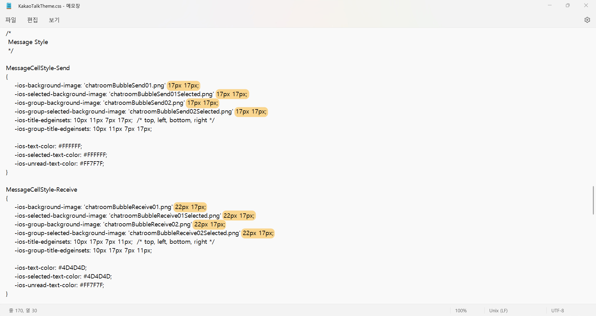Click the Unix (LF) line ending indicator

[498, 310]
